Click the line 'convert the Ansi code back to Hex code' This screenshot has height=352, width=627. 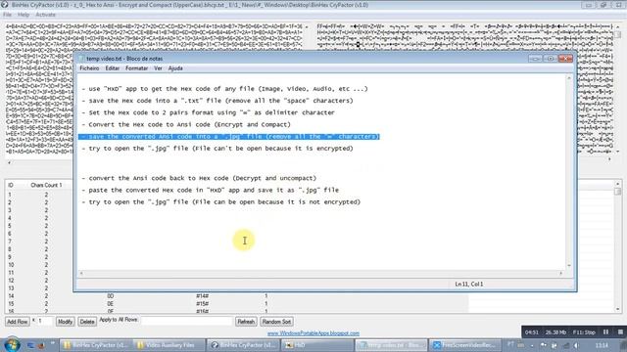[199, 178]
